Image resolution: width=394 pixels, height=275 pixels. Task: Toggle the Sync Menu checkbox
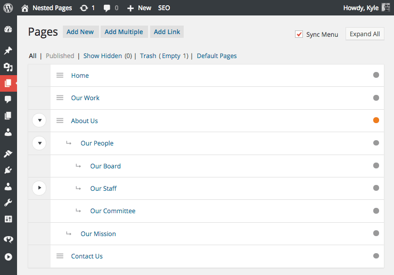(x=299, y=34)
